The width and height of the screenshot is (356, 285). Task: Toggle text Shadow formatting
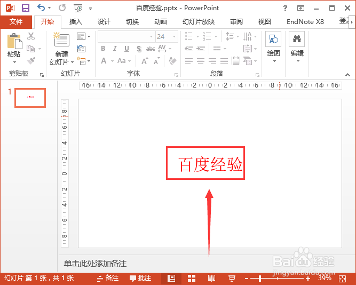pos(139,49)
